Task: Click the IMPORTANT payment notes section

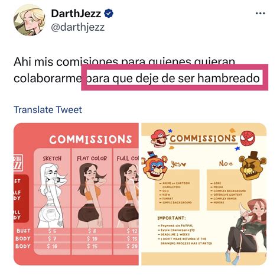Action: tap(185, 231)
